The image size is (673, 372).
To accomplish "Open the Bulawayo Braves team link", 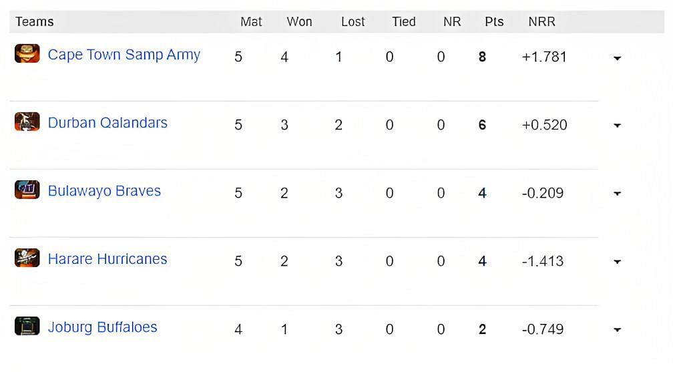I will tap(104, 191).
